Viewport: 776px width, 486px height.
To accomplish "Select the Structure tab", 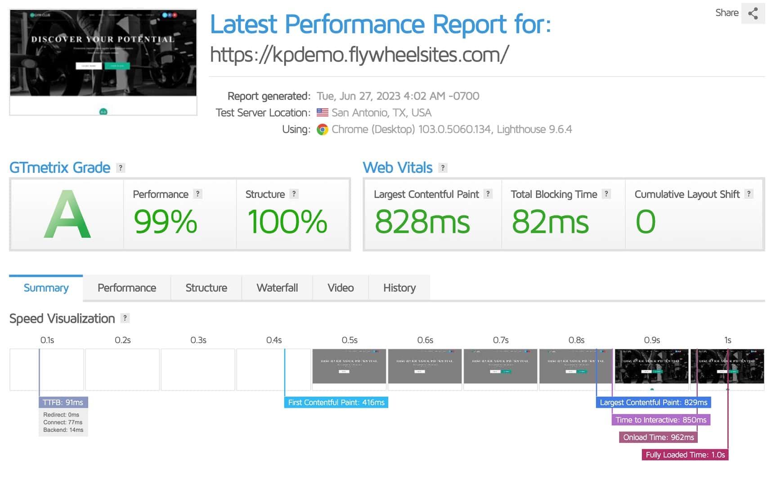I will [206, 288].
